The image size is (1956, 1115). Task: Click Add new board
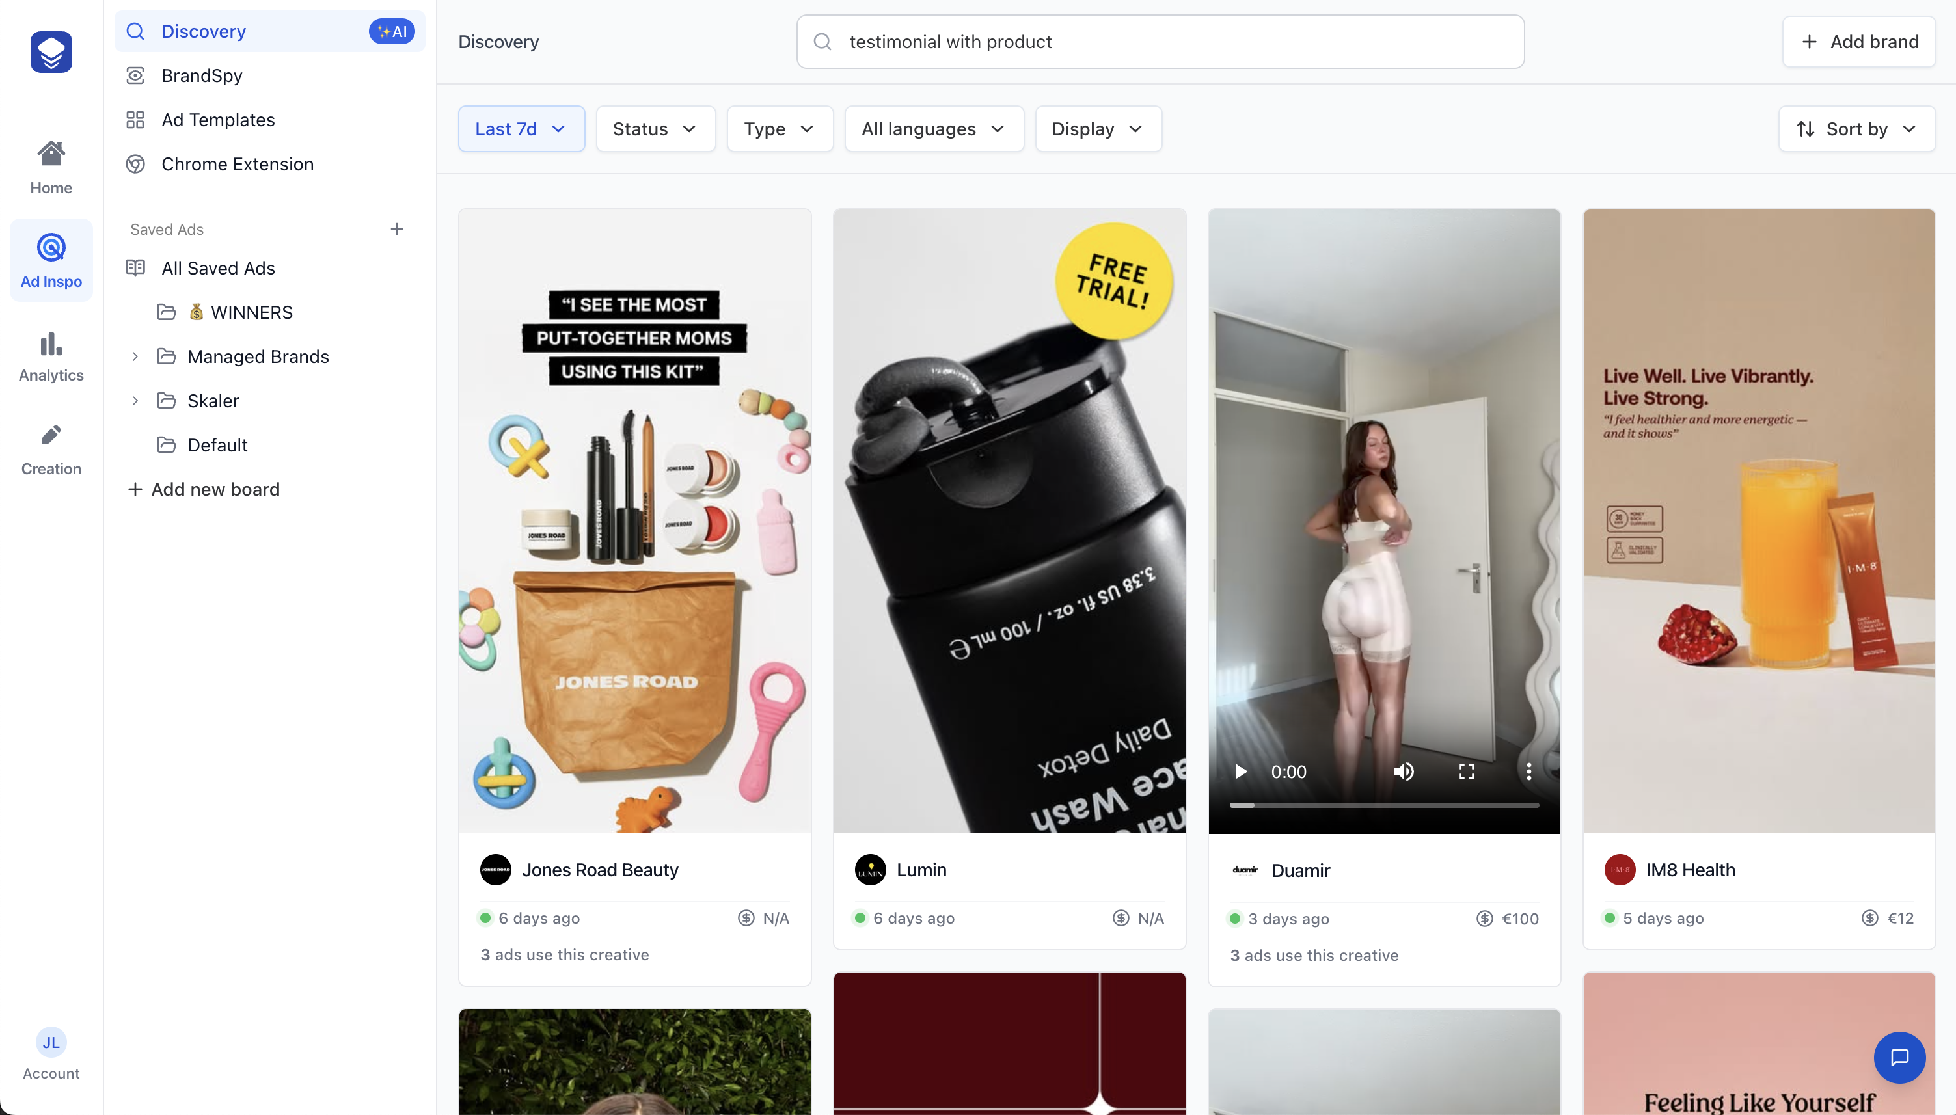click(x=204, y=489)
